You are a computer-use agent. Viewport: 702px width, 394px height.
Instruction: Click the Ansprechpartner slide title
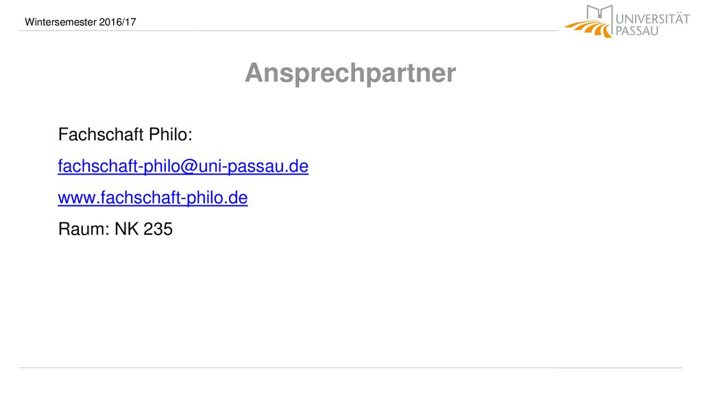350,73
